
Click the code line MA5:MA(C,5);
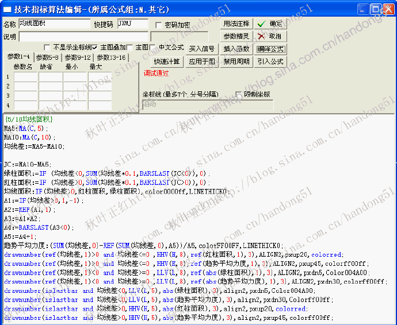click(x=26, y=129)
